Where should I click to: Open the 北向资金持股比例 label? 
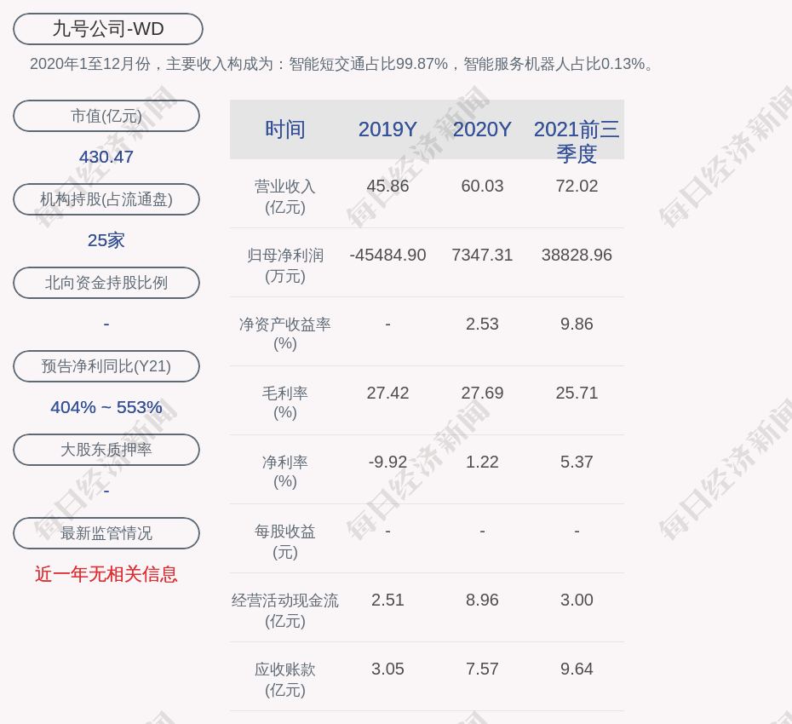click(106, 283)
